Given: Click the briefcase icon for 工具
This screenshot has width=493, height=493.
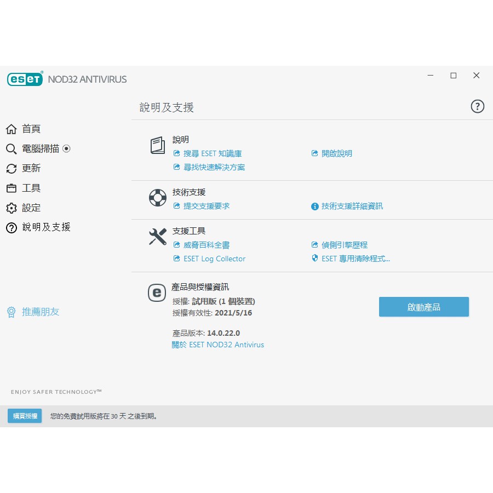Looking at the screenshot, I should tap(12, 188).
